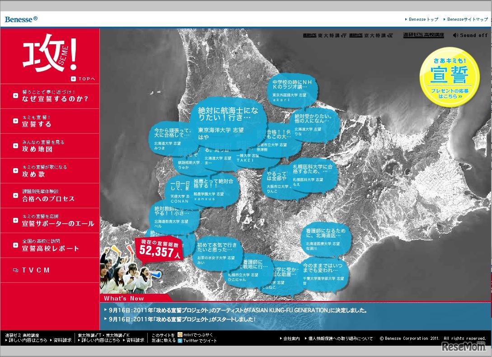Click 資料請求 under 進研ゼミ 高校講座
The image size is (492, 357).
click(61, 340)
